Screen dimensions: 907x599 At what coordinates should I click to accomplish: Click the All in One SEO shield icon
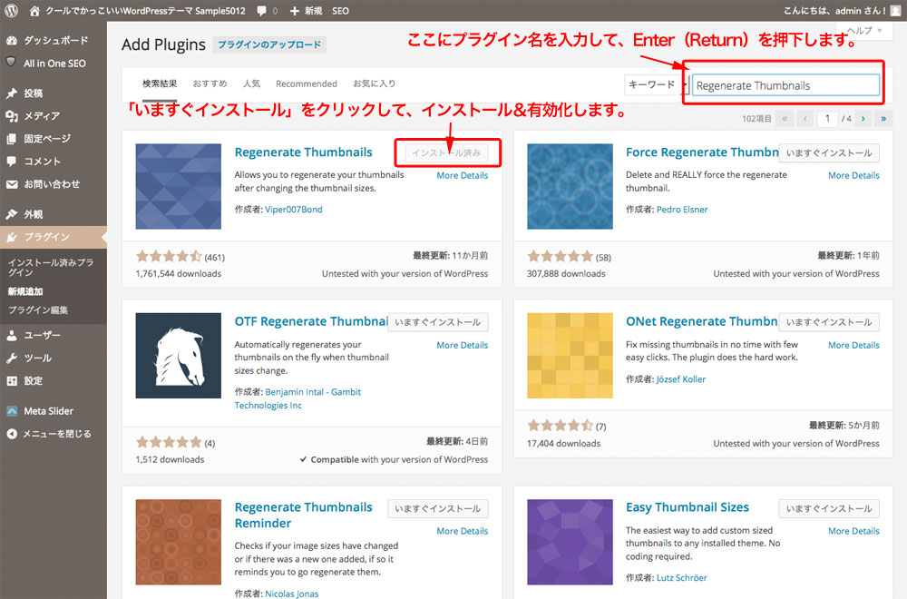click(11, 62)
